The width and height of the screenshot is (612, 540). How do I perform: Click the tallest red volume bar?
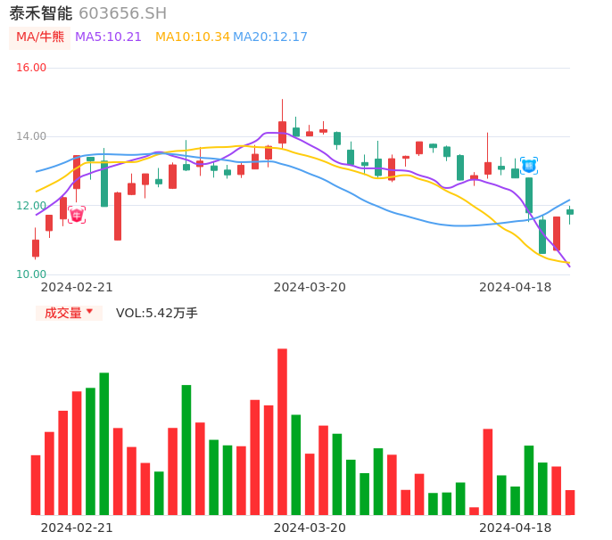(x=282, y=432)
